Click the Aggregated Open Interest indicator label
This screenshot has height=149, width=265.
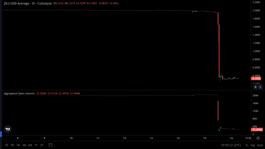(x=19, y=93)
